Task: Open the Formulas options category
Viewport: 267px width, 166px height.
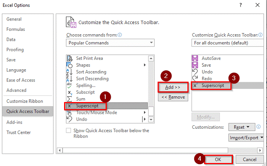Action: 16,29
